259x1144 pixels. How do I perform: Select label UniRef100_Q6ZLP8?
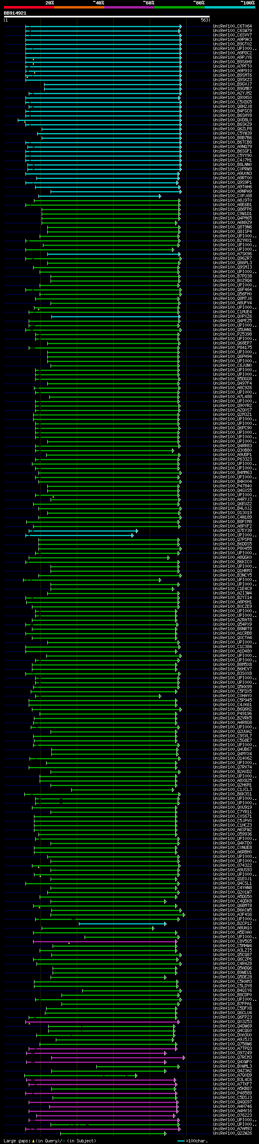tap(232, 129)
